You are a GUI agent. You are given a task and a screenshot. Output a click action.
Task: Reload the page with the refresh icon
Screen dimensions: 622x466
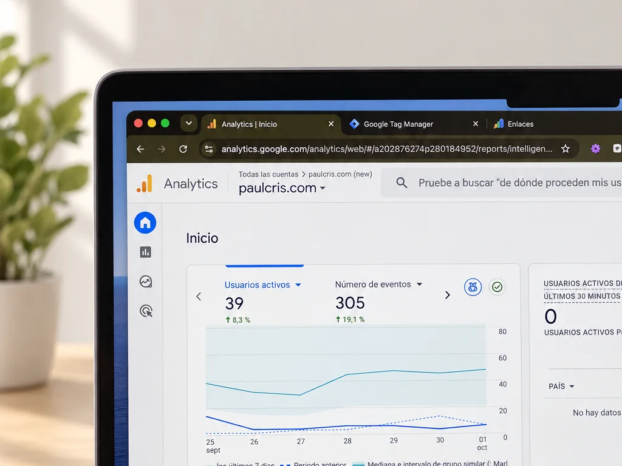coord(183,149)
